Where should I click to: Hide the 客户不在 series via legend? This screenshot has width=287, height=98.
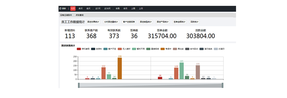[105, 49]
